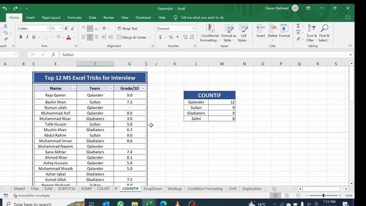Image resolution: width=366 pixels, height=206 pixels.
Task: Open Sort & Filter menu
Action: pyautogui.click(x=312, y=33)
